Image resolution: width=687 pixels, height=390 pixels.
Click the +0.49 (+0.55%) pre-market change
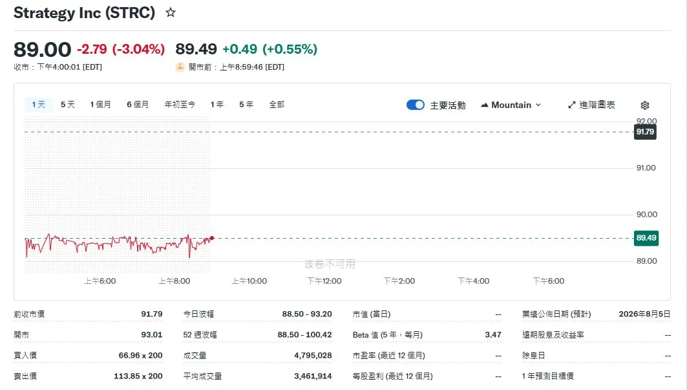tap(270, 49)
